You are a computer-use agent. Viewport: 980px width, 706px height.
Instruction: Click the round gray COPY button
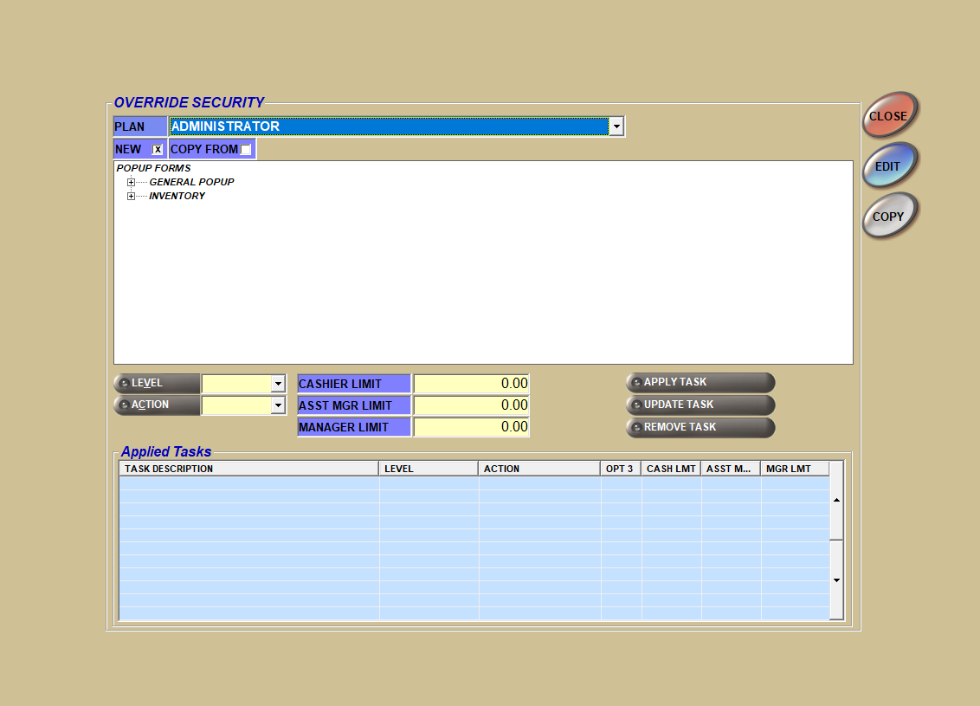[x=889, y=217]
